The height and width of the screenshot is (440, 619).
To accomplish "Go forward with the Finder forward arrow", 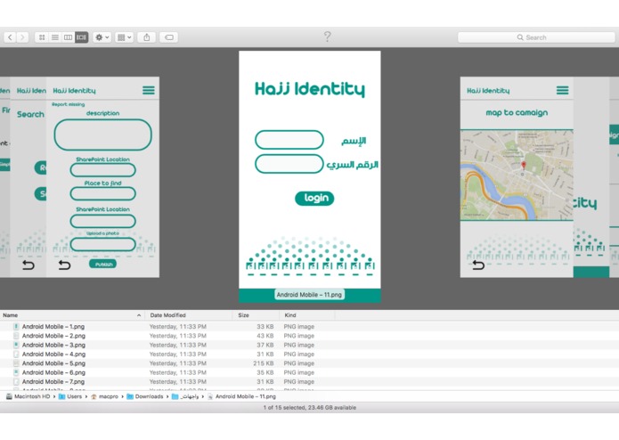I will (22, 37).
